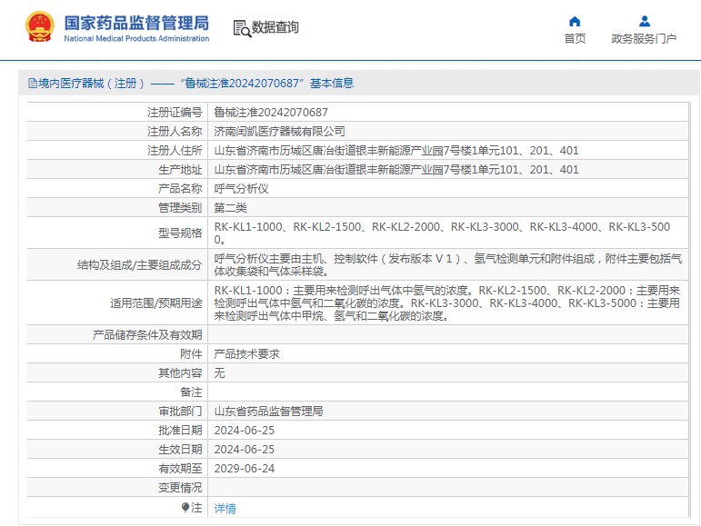Go to 政务服务门户
The image size is (701, 526).
coord(644,38)
